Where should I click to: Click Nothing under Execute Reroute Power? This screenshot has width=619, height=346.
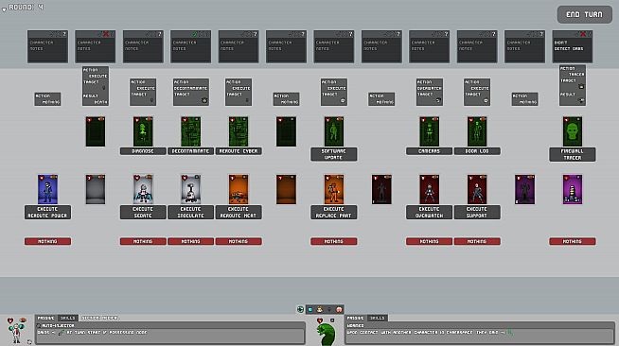(47, 241)
